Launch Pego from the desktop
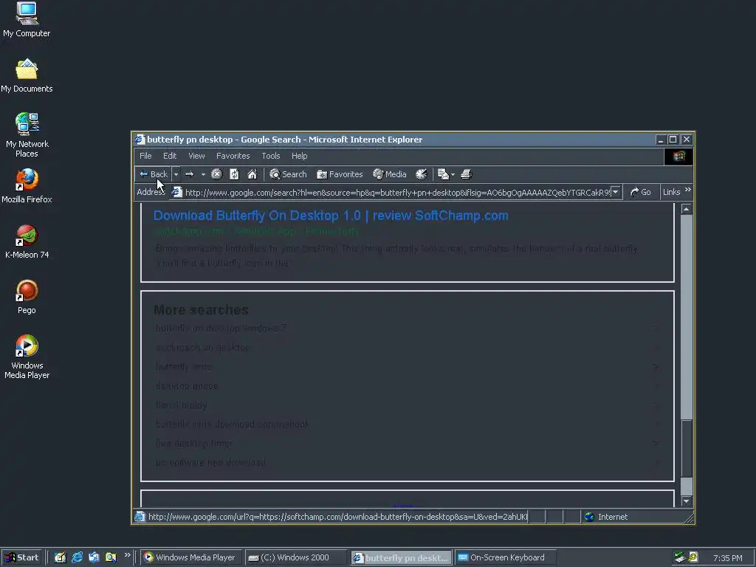Image resolution: width=756 pixels, height=567 pixels. click(x=27, y=297)
